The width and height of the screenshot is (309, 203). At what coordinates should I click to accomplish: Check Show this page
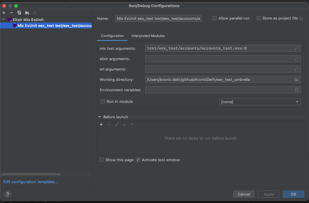pos(102,160)
